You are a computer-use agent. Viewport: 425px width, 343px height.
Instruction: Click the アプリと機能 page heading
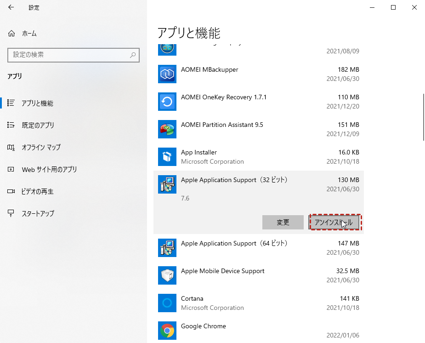pos(189,33)
